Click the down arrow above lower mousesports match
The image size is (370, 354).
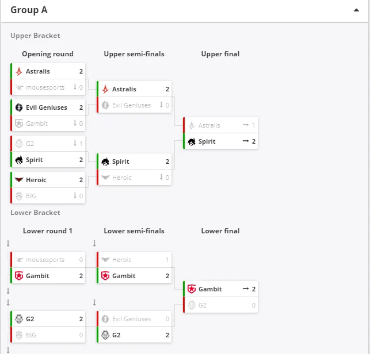8,243
